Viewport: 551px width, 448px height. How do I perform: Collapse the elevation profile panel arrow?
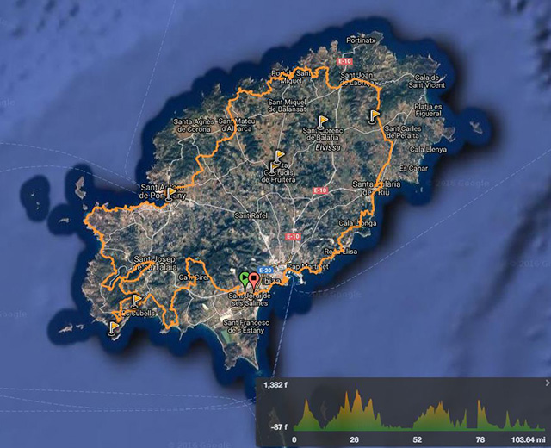547,383
